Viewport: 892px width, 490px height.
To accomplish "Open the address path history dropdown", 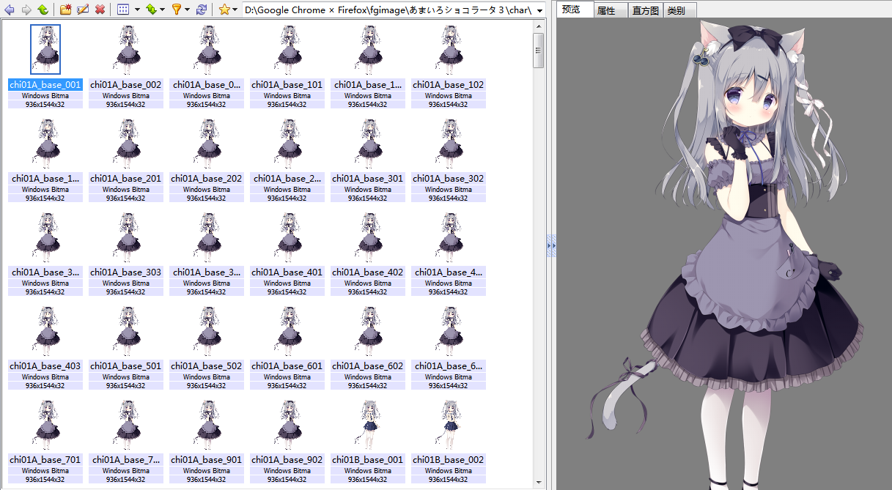I will (539, 10).
